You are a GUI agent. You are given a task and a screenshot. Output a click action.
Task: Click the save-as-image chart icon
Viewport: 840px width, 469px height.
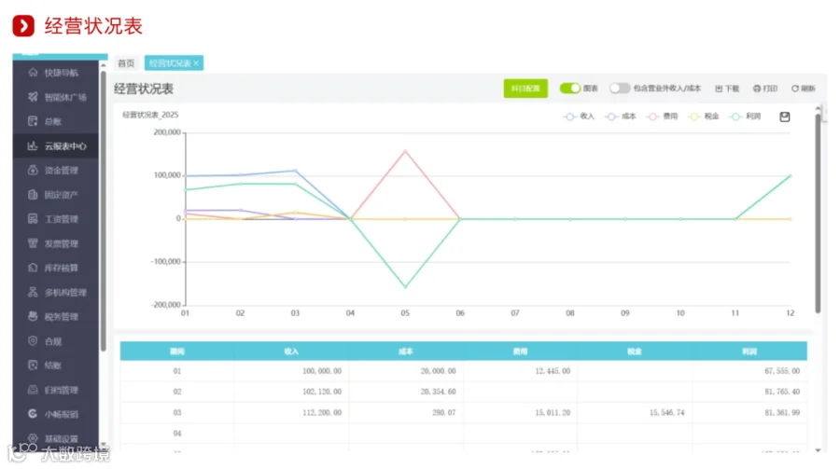coord(784,117)
